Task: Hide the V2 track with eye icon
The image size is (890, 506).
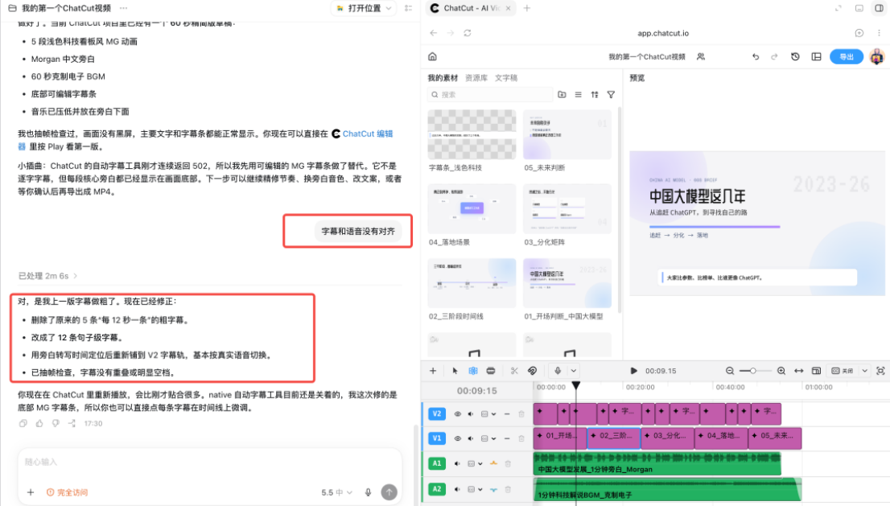Action: click(x=458, y=414)
